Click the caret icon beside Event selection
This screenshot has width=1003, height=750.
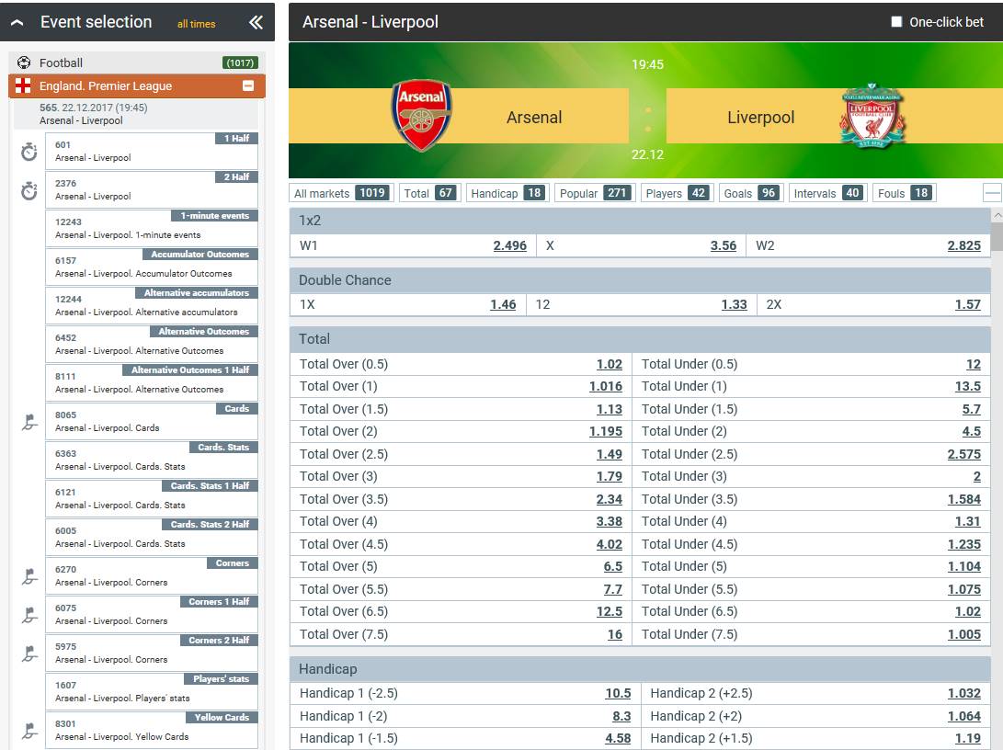pyautogui.click(x=17, y=22)
